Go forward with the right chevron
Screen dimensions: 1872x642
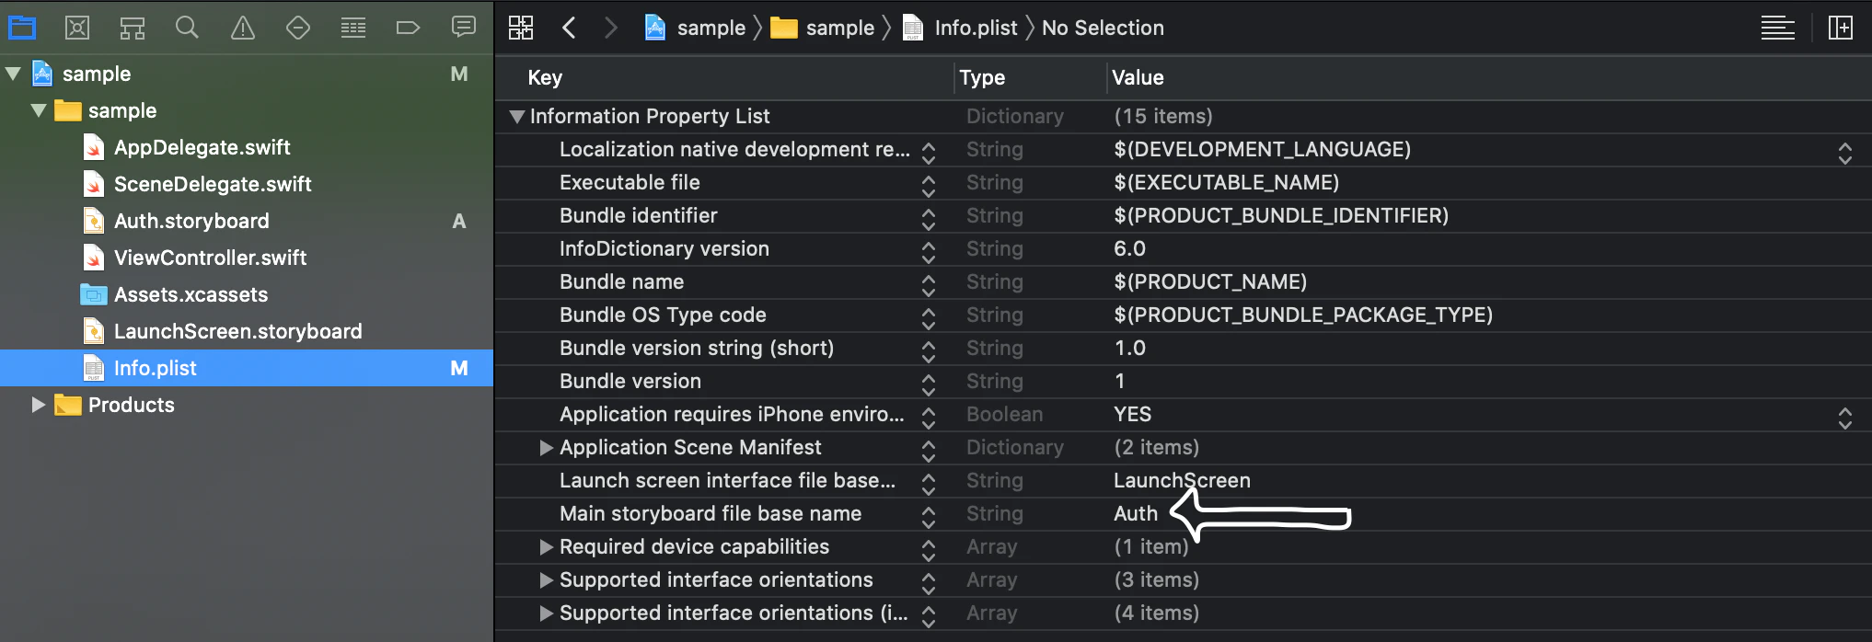coord(610,28)
